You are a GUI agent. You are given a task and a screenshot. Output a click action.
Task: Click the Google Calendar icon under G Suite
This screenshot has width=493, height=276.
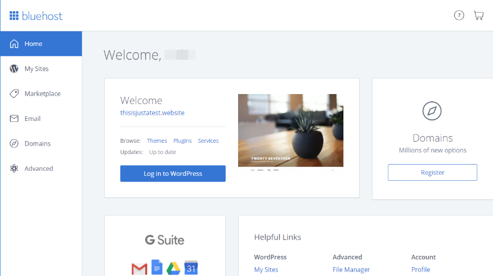[x=191, y=268]
